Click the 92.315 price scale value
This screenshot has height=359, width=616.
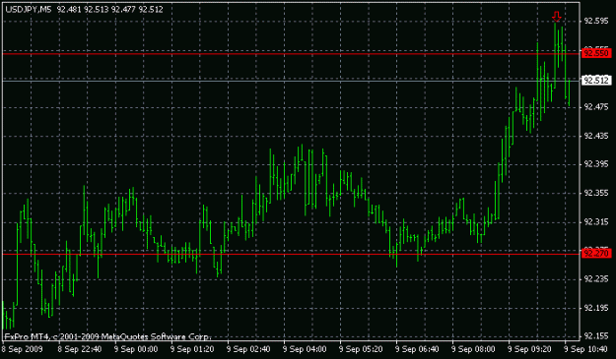click(596, 222)
